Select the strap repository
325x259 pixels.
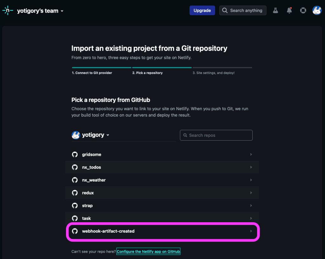click(x=162, y=206)
